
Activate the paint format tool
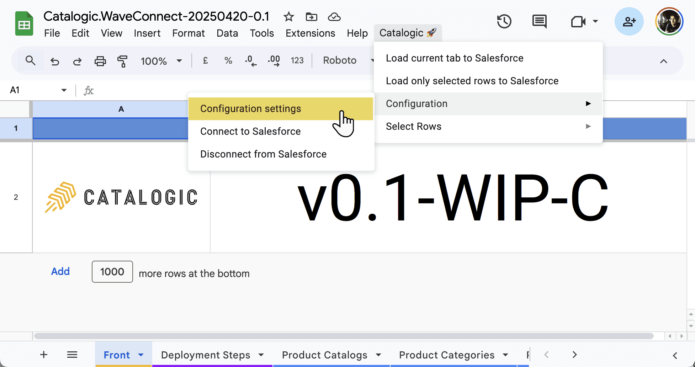122,61
